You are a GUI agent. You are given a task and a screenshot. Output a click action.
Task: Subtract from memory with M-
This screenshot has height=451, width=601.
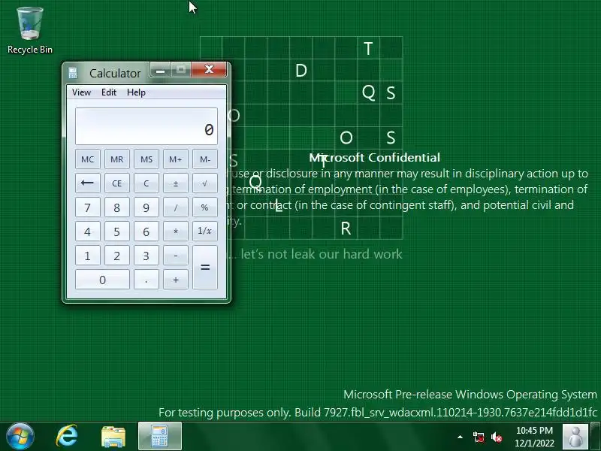[x=205, y=159]
